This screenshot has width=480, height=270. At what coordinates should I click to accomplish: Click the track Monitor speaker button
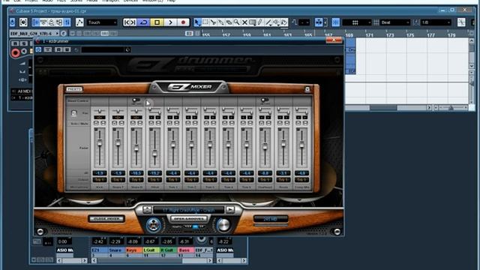click(24, 52)
